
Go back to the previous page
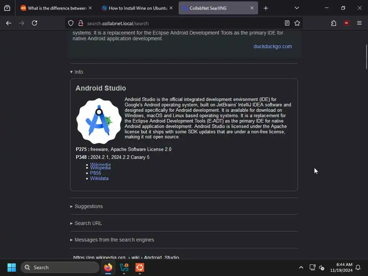click(x=9, y=23)
